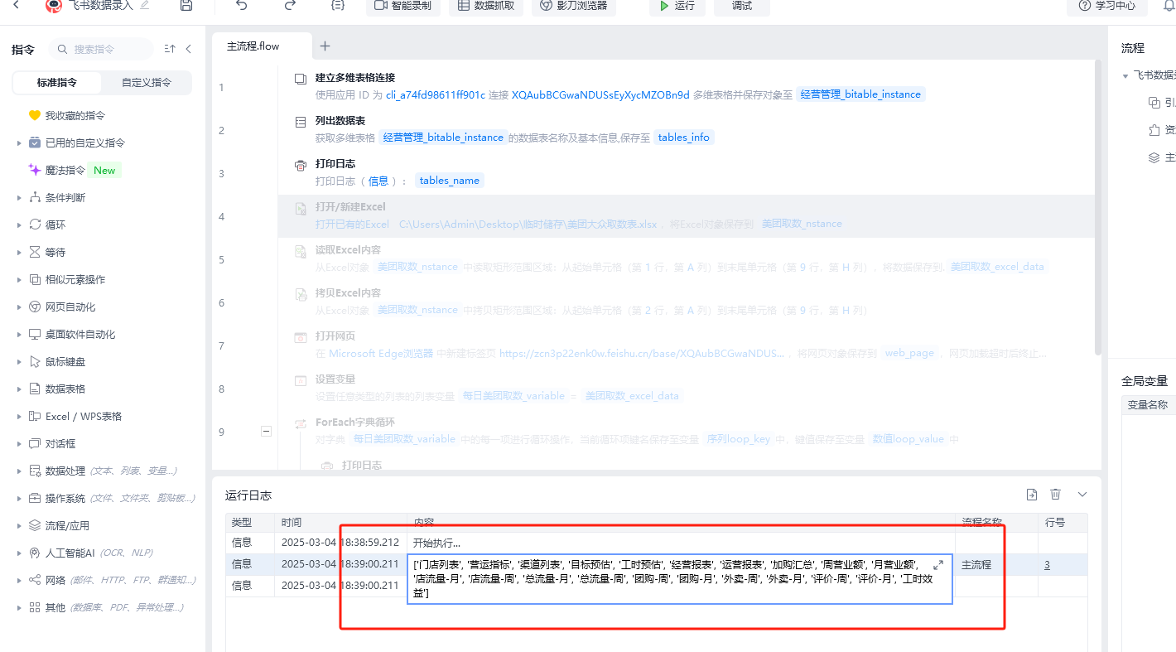
Task: Collapse the commands panel with left chevron
Action: pyautogui.click(x=189, y=49)
